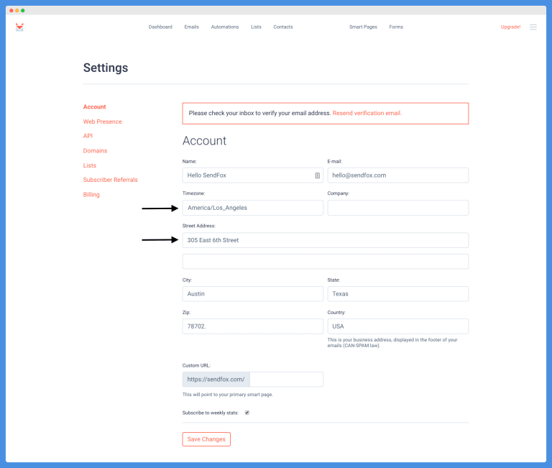Click the primary smart page hint text
This screenshot has width=552, height=468.
pyautogui.click(x=227, y=395)
